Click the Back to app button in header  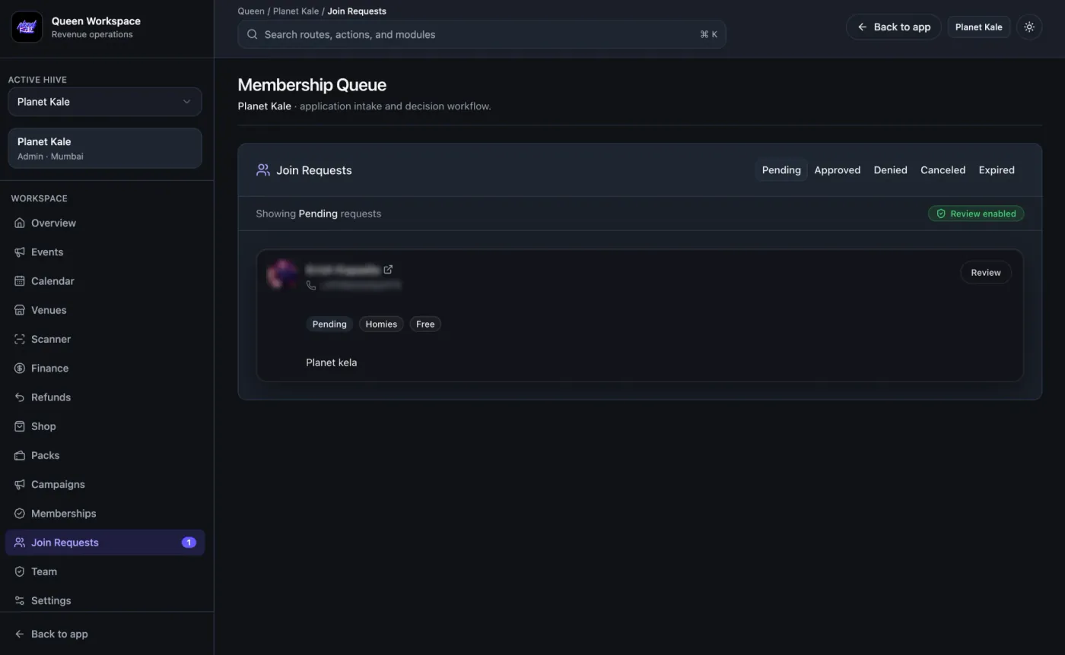(894, 27)
